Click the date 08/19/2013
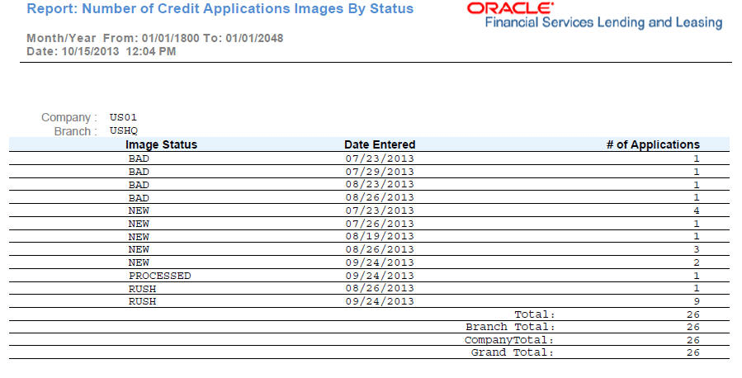This screenshot has height=378, width=742. (x=380, y=236)
